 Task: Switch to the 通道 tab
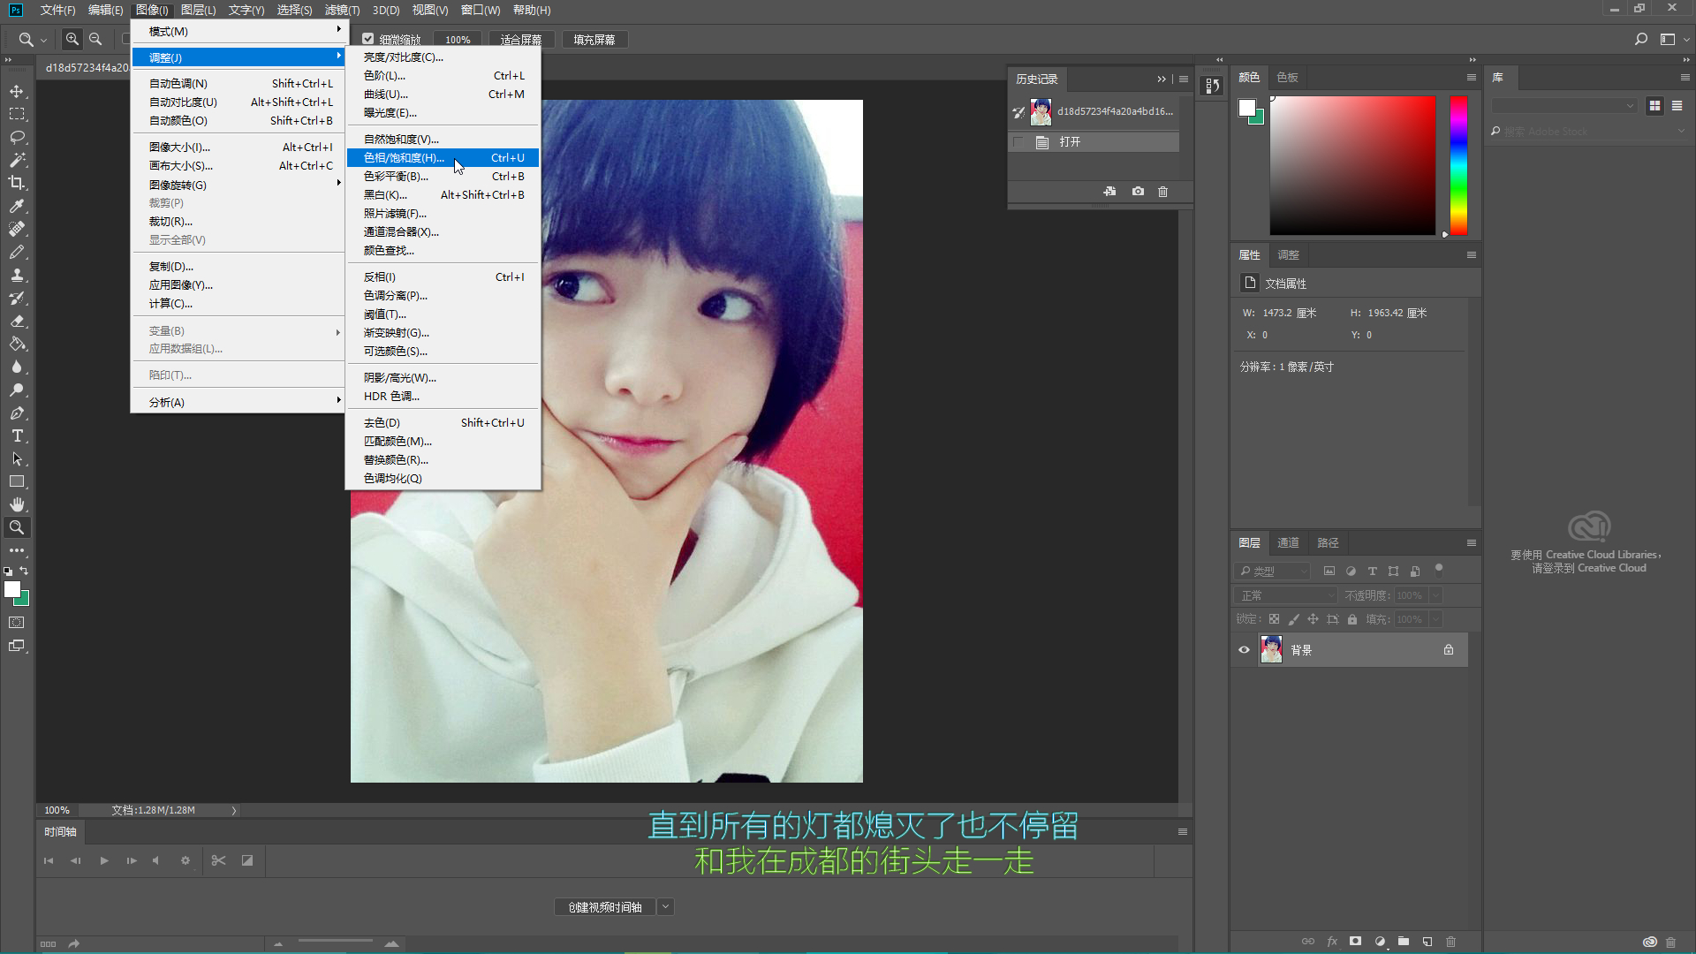point(1288,542)
